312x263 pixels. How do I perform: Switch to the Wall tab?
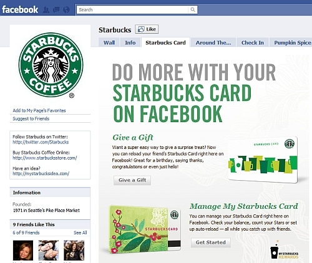pyautogui.click(x=109, y=42)
